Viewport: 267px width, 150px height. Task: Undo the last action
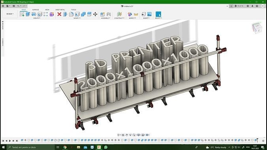[x=19, y=6]
